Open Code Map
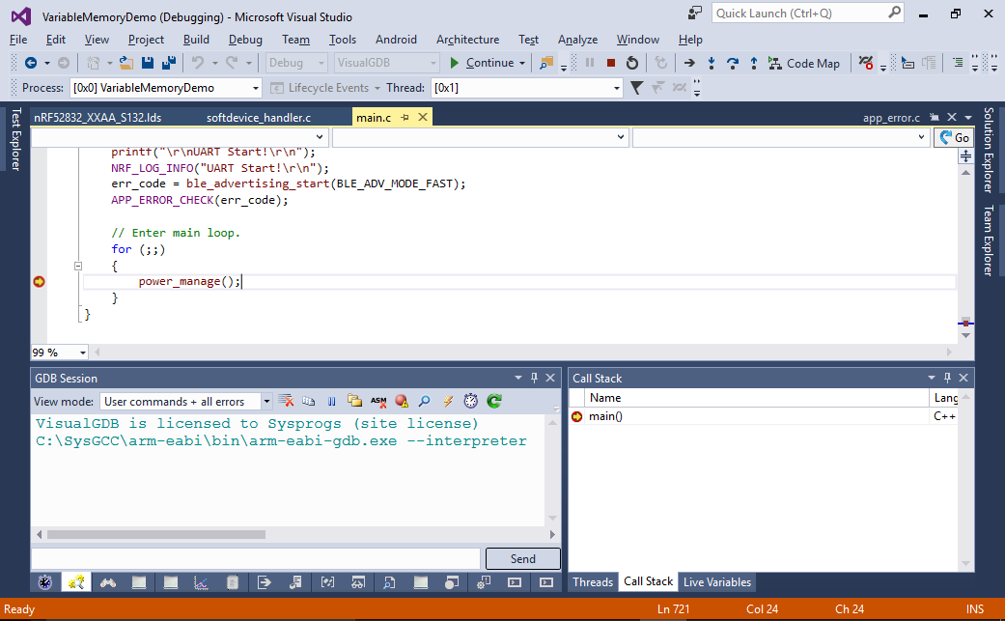Screen dimensions: 1005x621 click(x=804, y=63)
